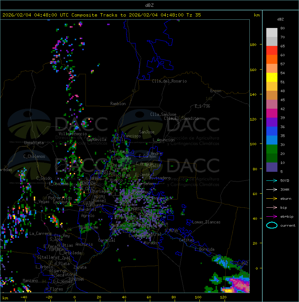Click the pink bip arrow legend icon
The image size is (299, 302).
tap(272, 208)
